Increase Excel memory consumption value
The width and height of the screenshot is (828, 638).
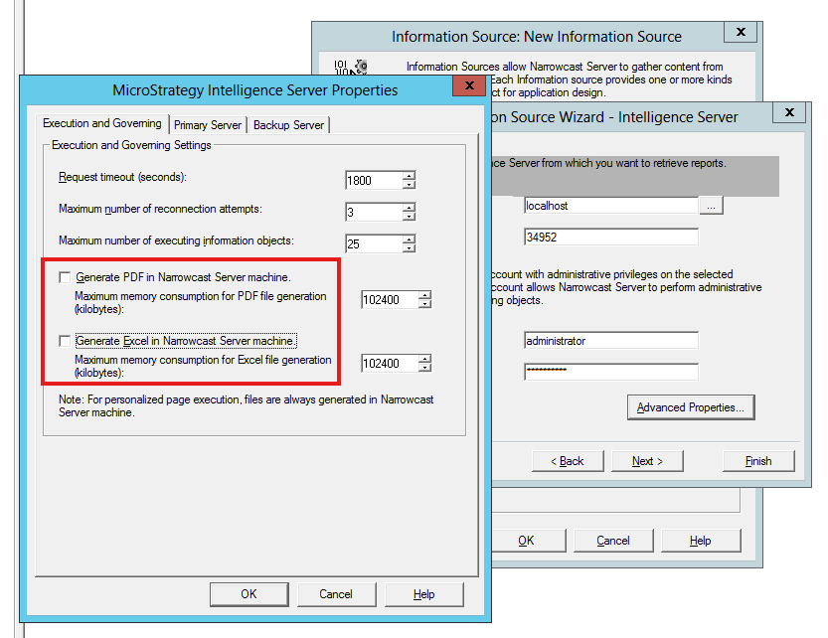(x=425, y=359)
